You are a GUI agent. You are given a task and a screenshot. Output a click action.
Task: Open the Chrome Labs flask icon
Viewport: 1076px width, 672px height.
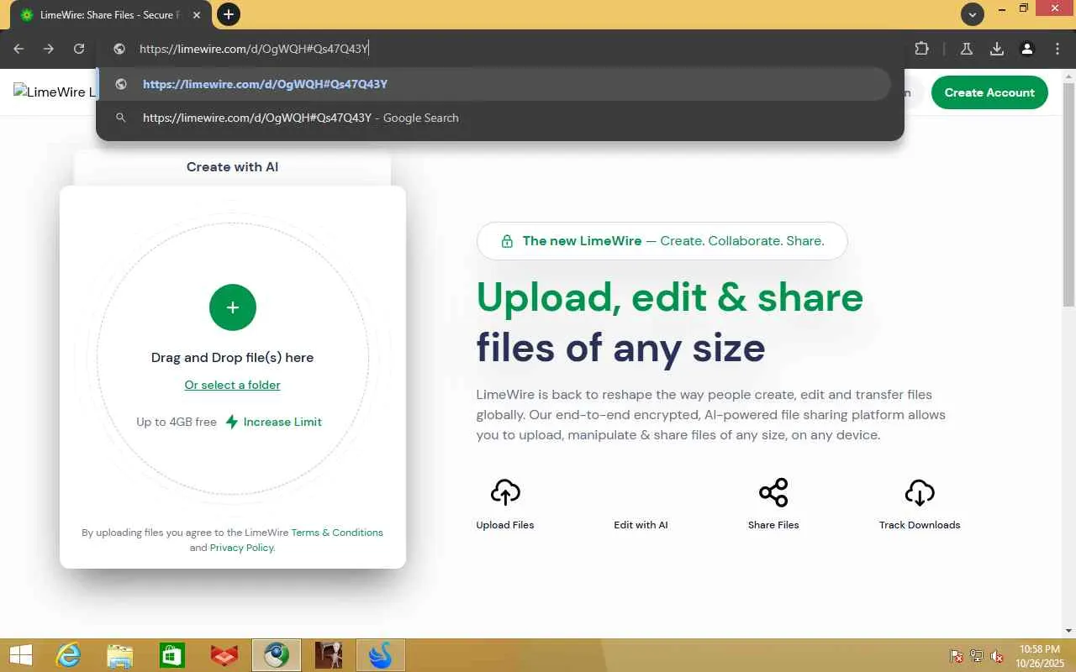(x=967, y=49)
